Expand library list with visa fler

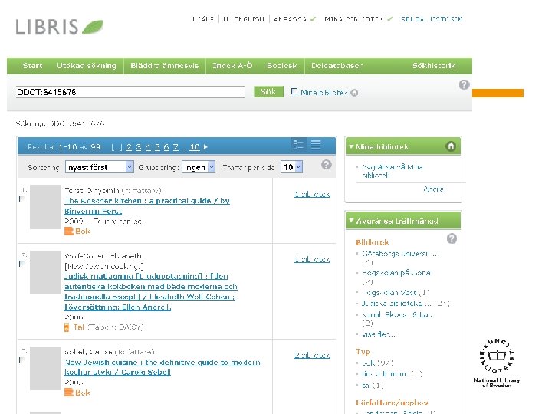379,334
